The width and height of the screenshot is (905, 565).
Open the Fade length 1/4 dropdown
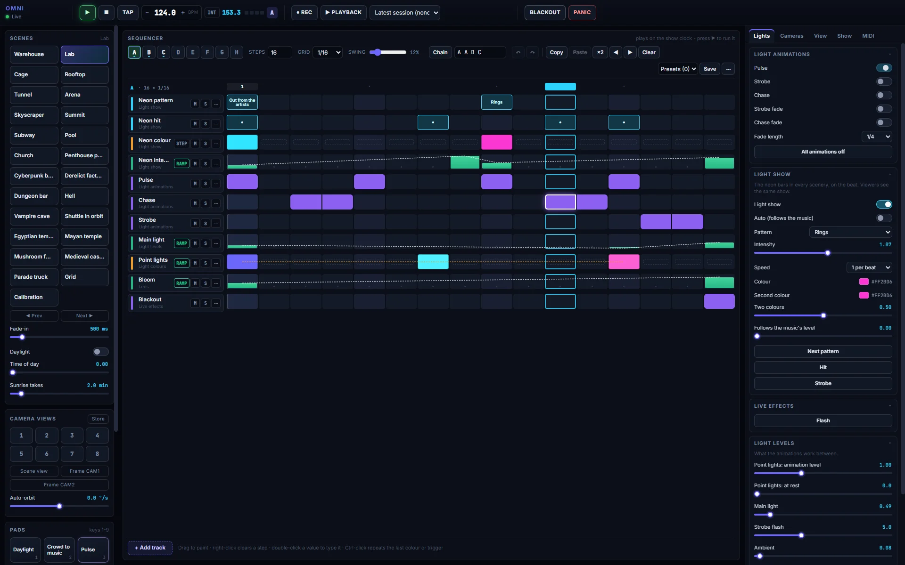pyautogui.click(x=877, y=137)
